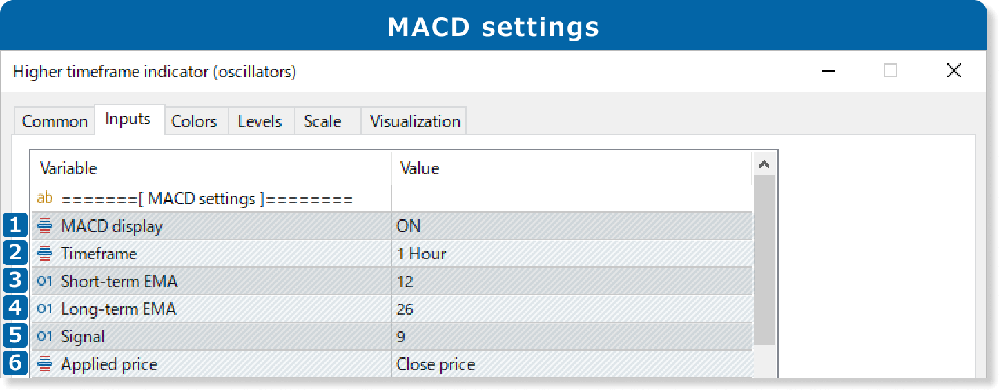Click the enum icon beside Timeframe

tap(45, 253)
